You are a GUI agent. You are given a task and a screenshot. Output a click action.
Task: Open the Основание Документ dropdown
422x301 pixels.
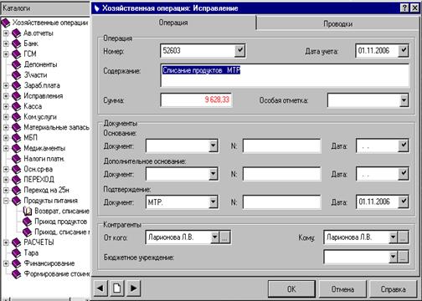[214, 145]
